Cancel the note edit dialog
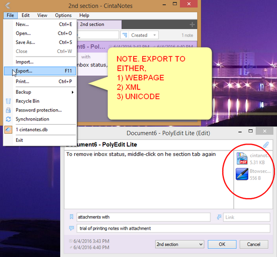277x257 pixels. coord(254,244)
